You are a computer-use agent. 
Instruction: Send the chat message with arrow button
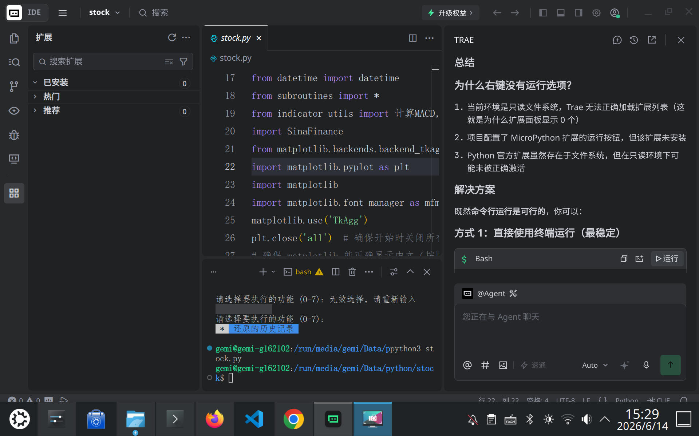click(x=670, y=365)
